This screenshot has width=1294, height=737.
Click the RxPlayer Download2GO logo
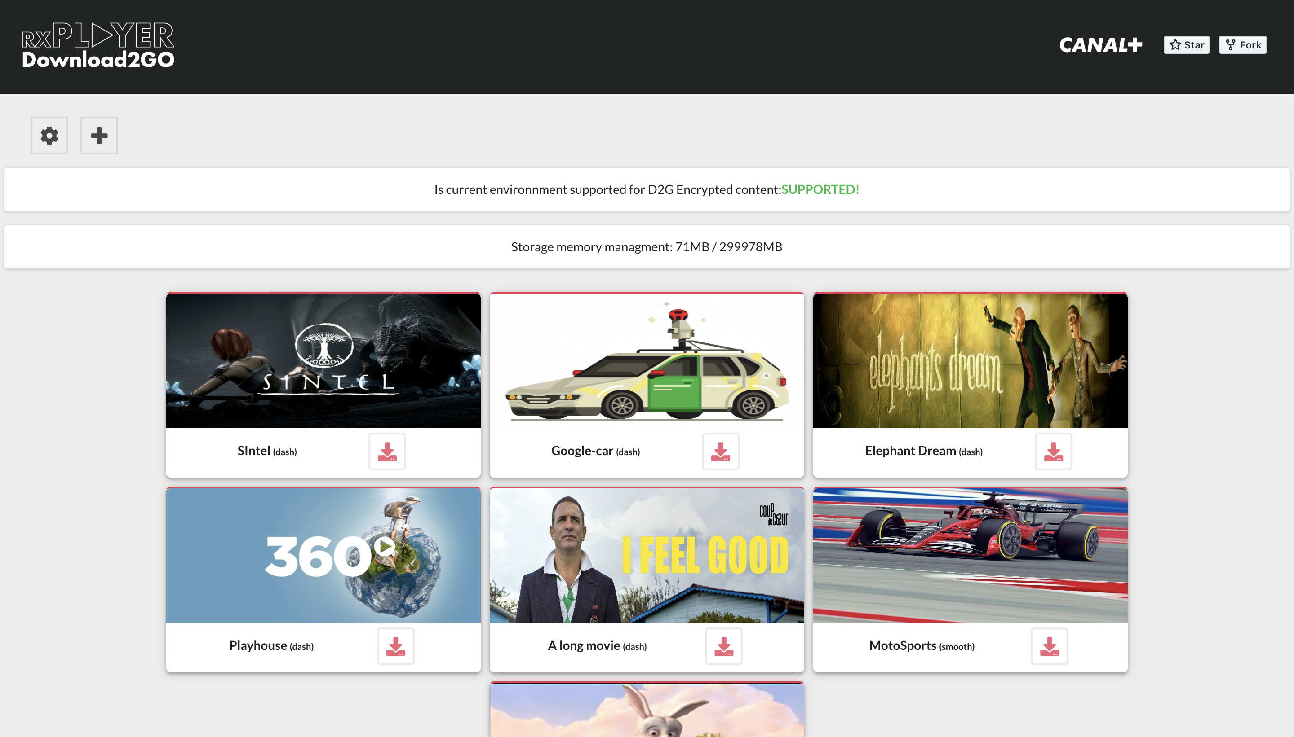point(98,45)
